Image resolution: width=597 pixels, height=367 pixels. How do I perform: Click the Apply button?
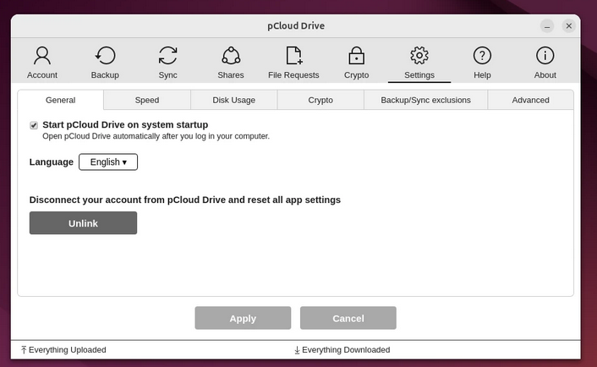243,318
